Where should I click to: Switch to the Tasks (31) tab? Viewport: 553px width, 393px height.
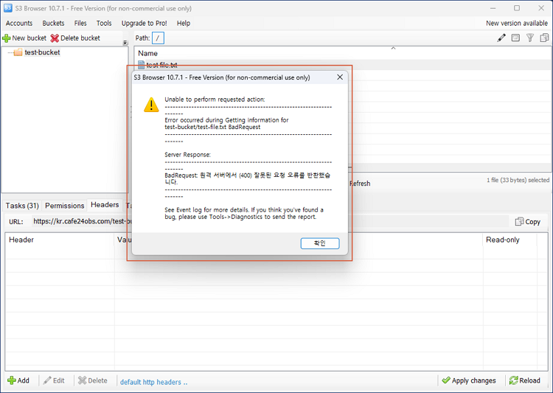pyautogui.click(x=22, y=206)
